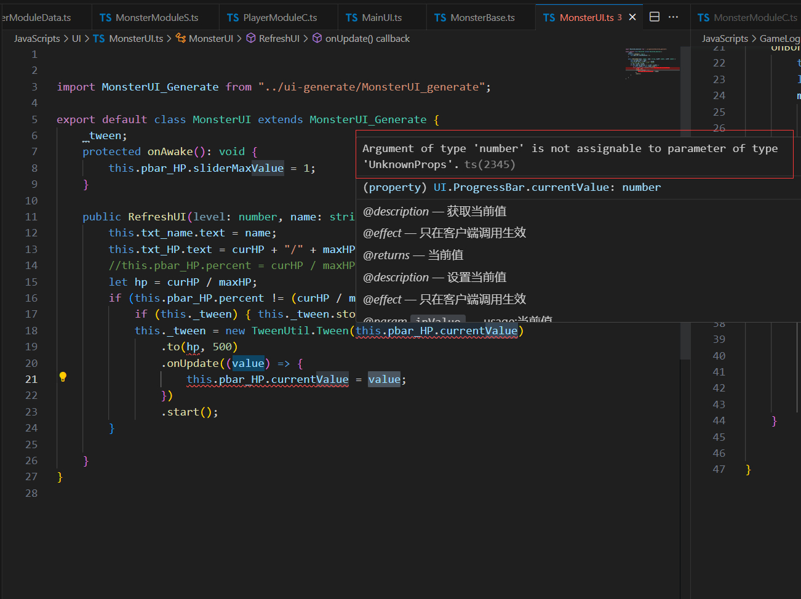Click TS icon on MainUI.ts tab
Screen dimensions: 801x599
(x=352, y=18)
